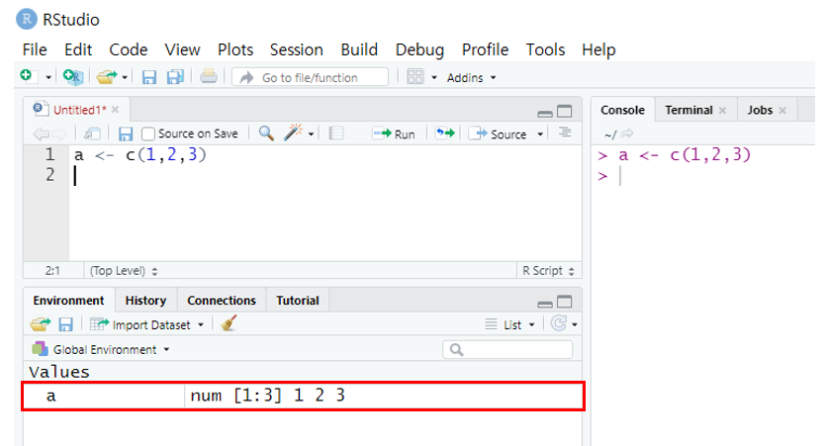Viewport: 828px width, 446px height.
Task: Open the File menu
Action: (x=35, y=49)
